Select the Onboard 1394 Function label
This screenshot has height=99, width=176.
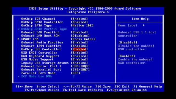[41, 46]
